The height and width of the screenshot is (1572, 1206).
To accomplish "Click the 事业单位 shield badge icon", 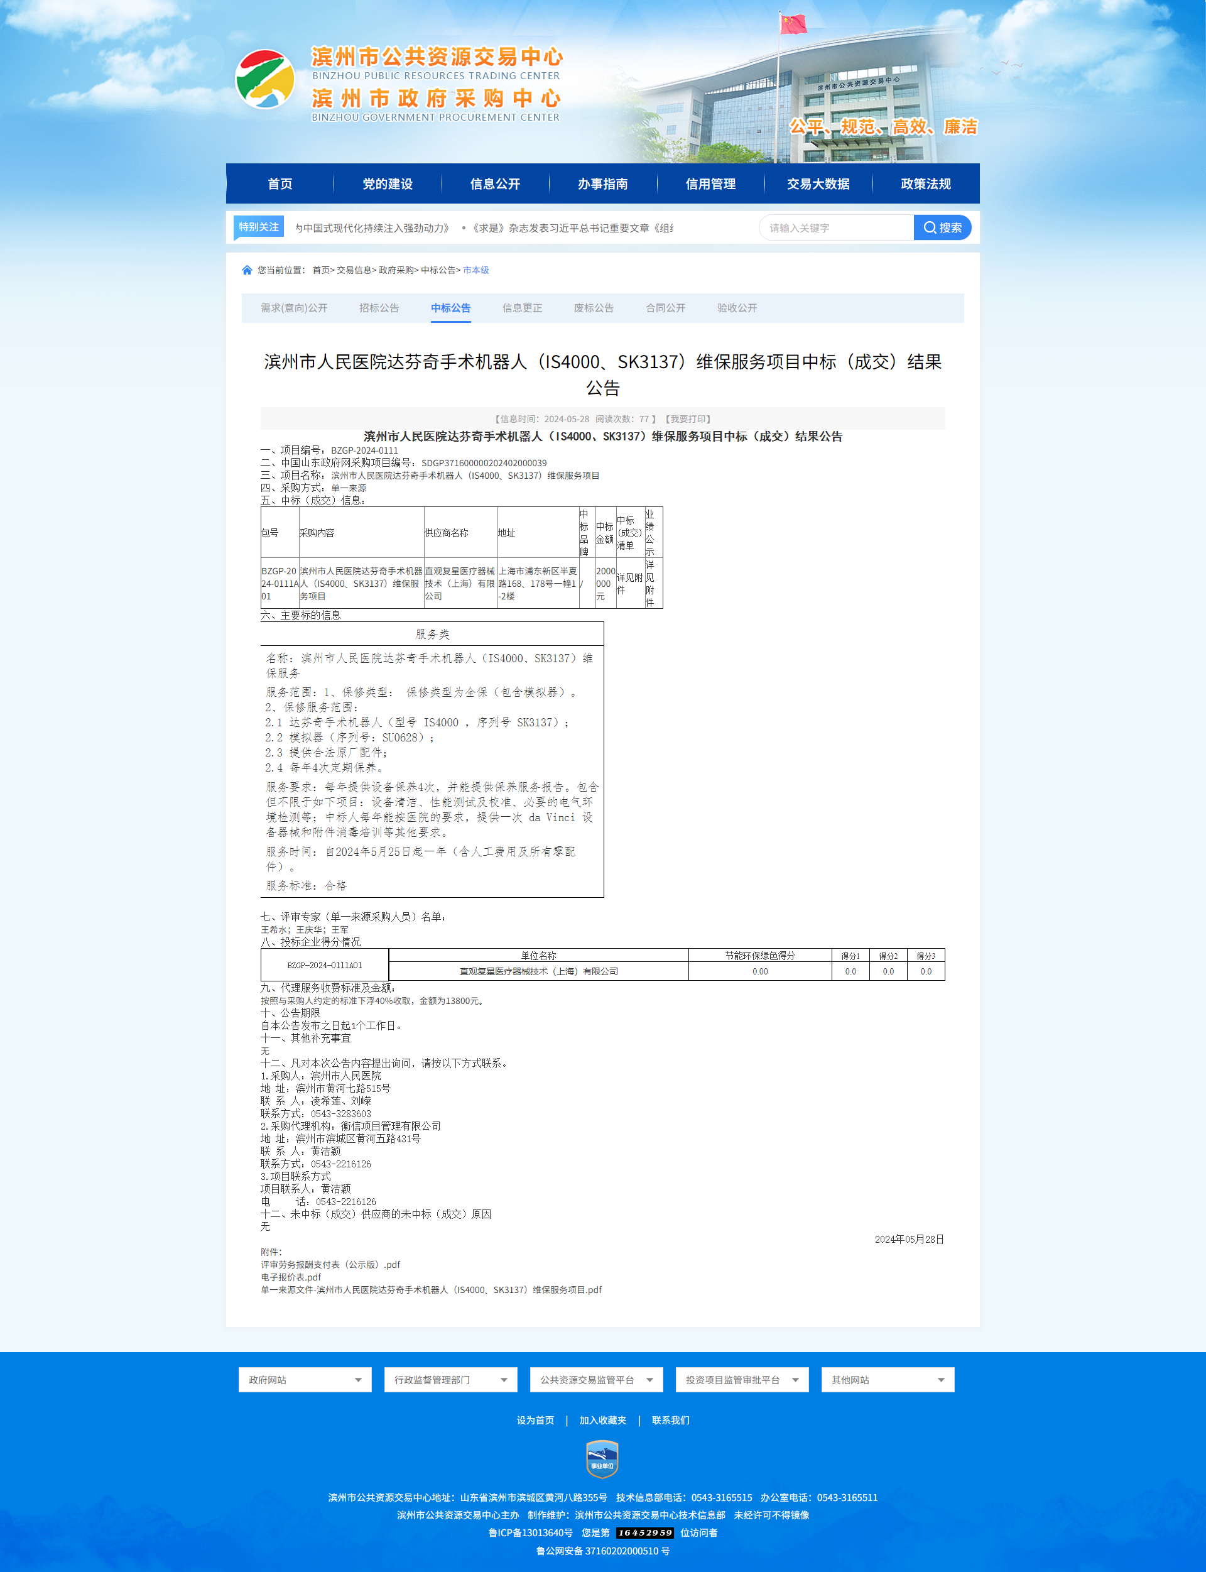I will point(602,1458).
